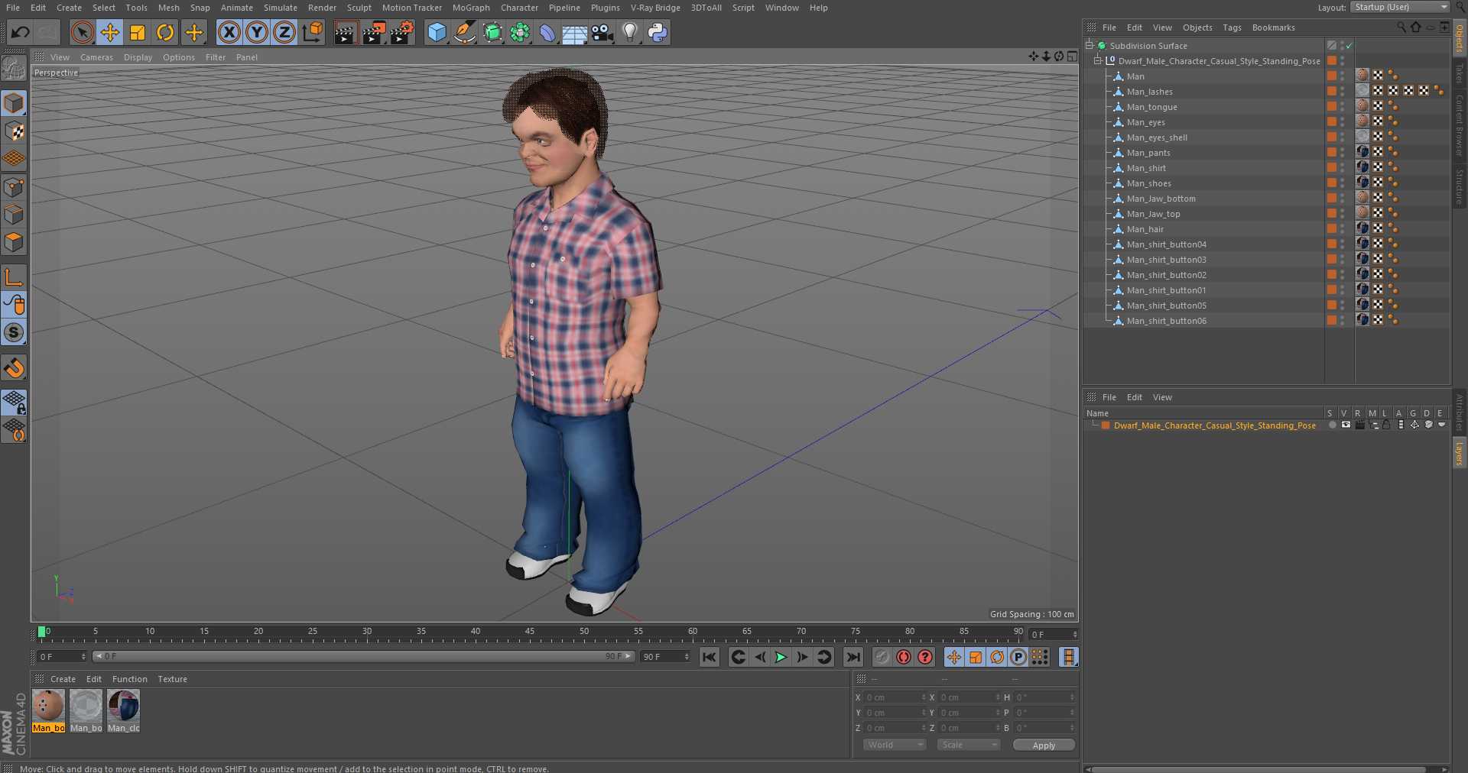Click the Undo arrow icon
This screenshot has height=773, width=1468.
(x=21, y=32)
